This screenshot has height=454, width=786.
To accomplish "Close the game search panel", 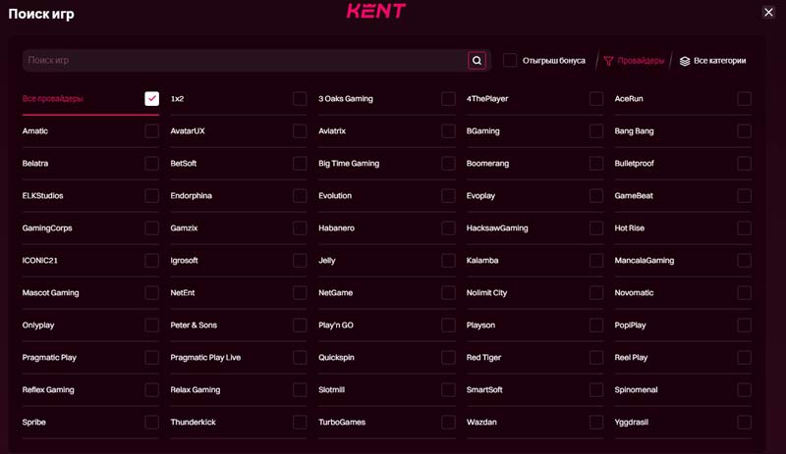I will tap(768, 12).
